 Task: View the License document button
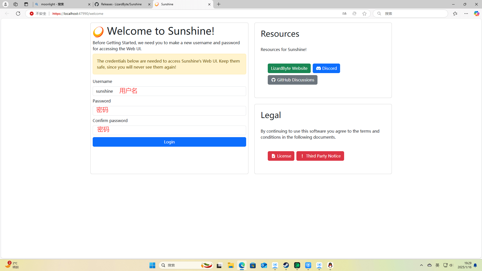(281, 156)
